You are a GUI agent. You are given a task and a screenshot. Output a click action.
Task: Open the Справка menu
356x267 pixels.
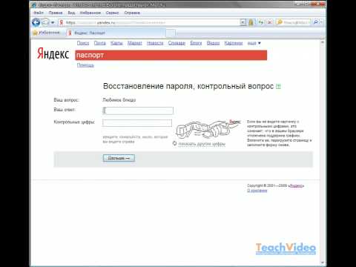[132, 13]
